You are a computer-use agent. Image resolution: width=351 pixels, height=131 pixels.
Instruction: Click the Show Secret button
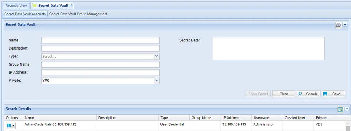click(258, 94)
